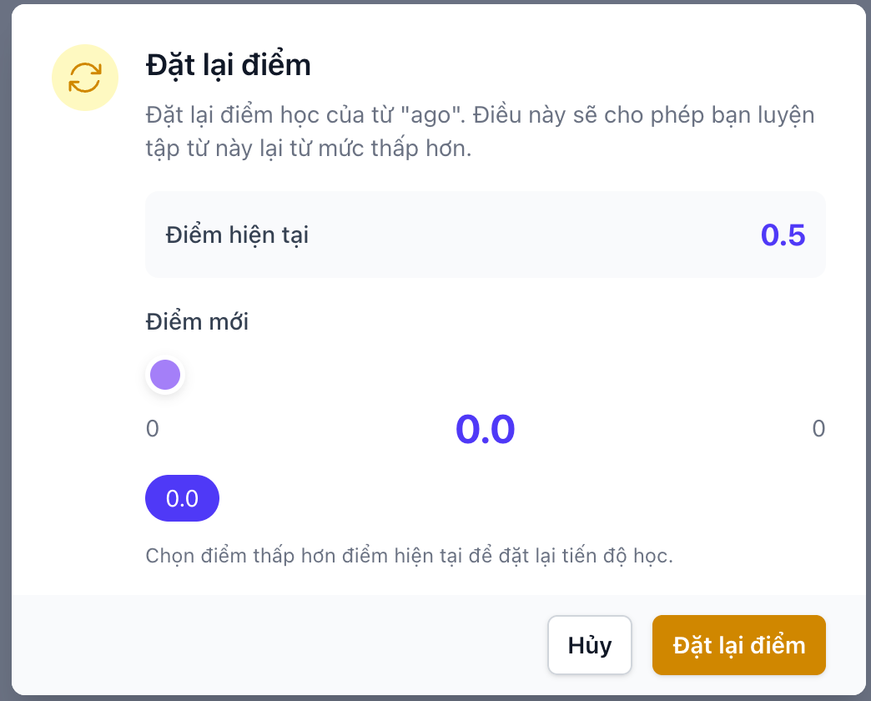Dismiss the reset dialog via Hủy
This screenshot has width=871, height=701.
tap(589, 644)
